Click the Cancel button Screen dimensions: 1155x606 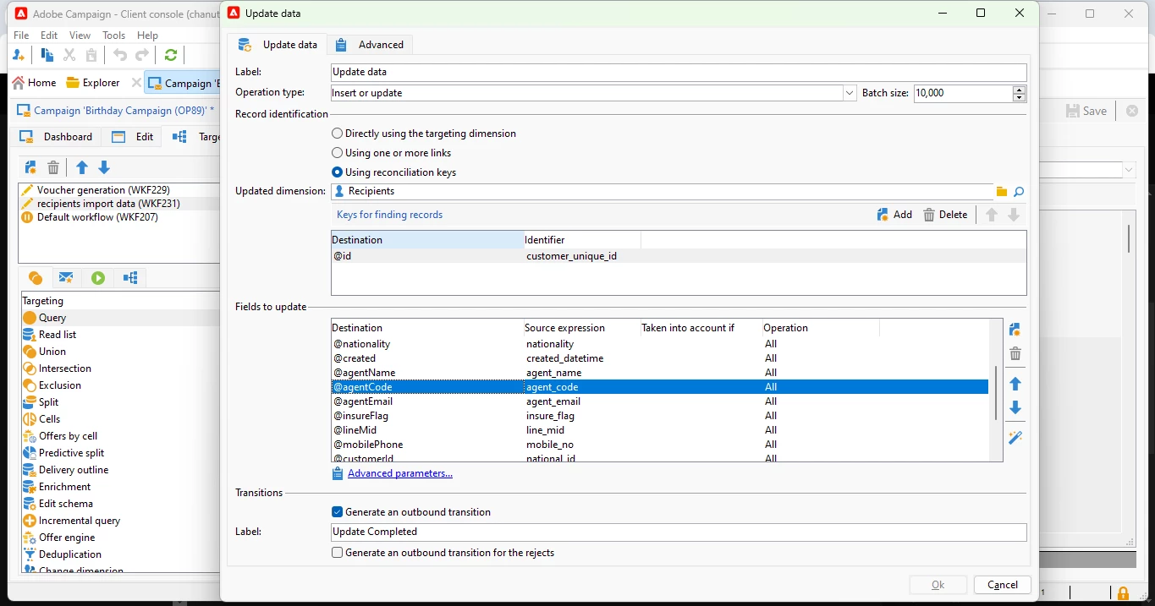pos(1003,585)
